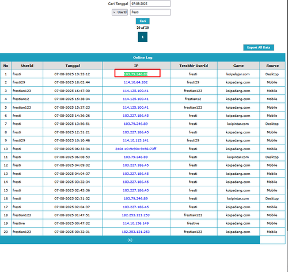Click 'frestian123' in UserId column, row 18
The width and height of the screenshot is (288, 272).
tap(22, 215)
